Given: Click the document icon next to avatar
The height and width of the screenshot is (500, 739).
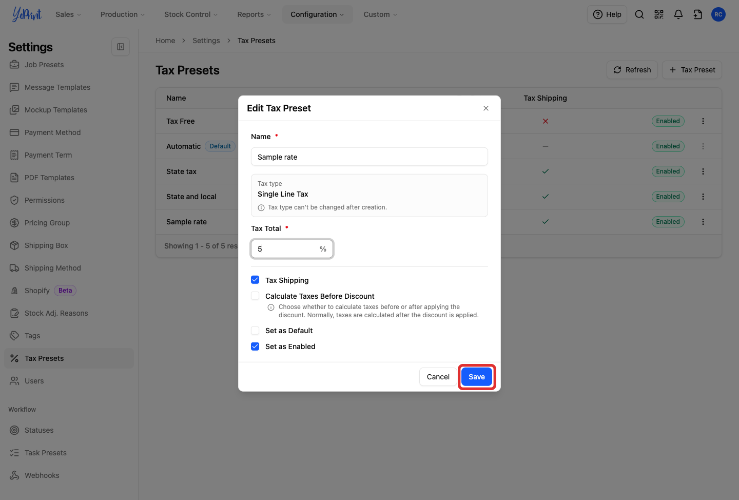Looking at the screenshot, I should pos(698,14).
